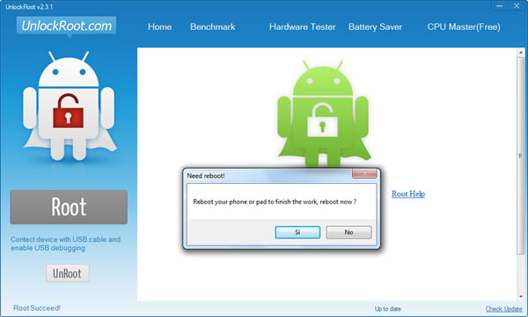Decline the reboot with the No button

click(x=348, y=232)
